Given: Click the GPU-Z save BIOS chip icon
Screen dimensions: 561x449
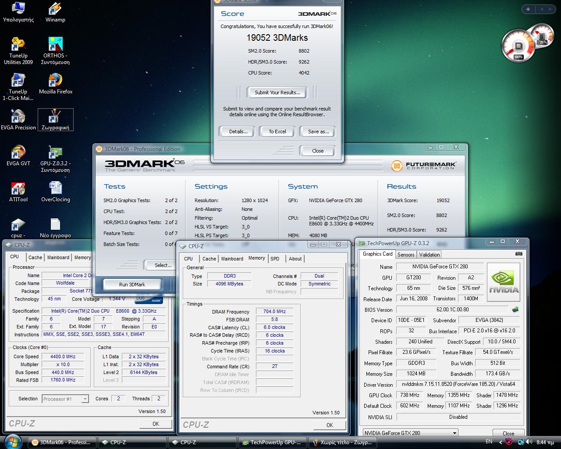Looking at the screenshot, I should [515, 310].
